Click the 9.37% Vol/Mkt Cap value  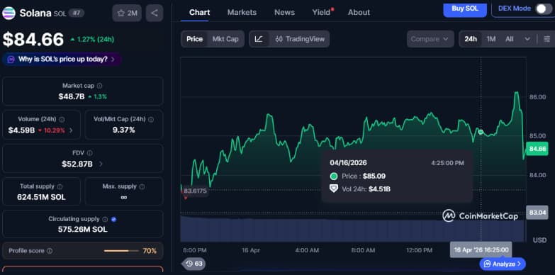(x=124, y=130)
